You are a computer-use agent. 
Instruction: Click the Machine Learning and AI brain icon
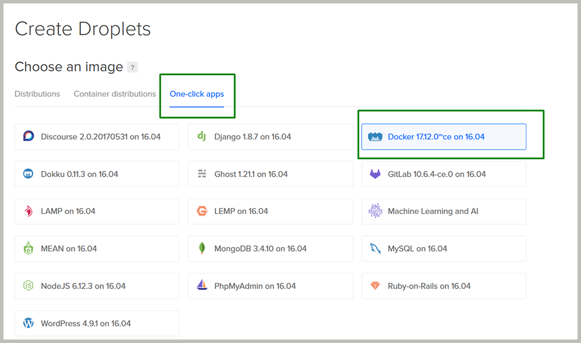[x=376, y=211]
